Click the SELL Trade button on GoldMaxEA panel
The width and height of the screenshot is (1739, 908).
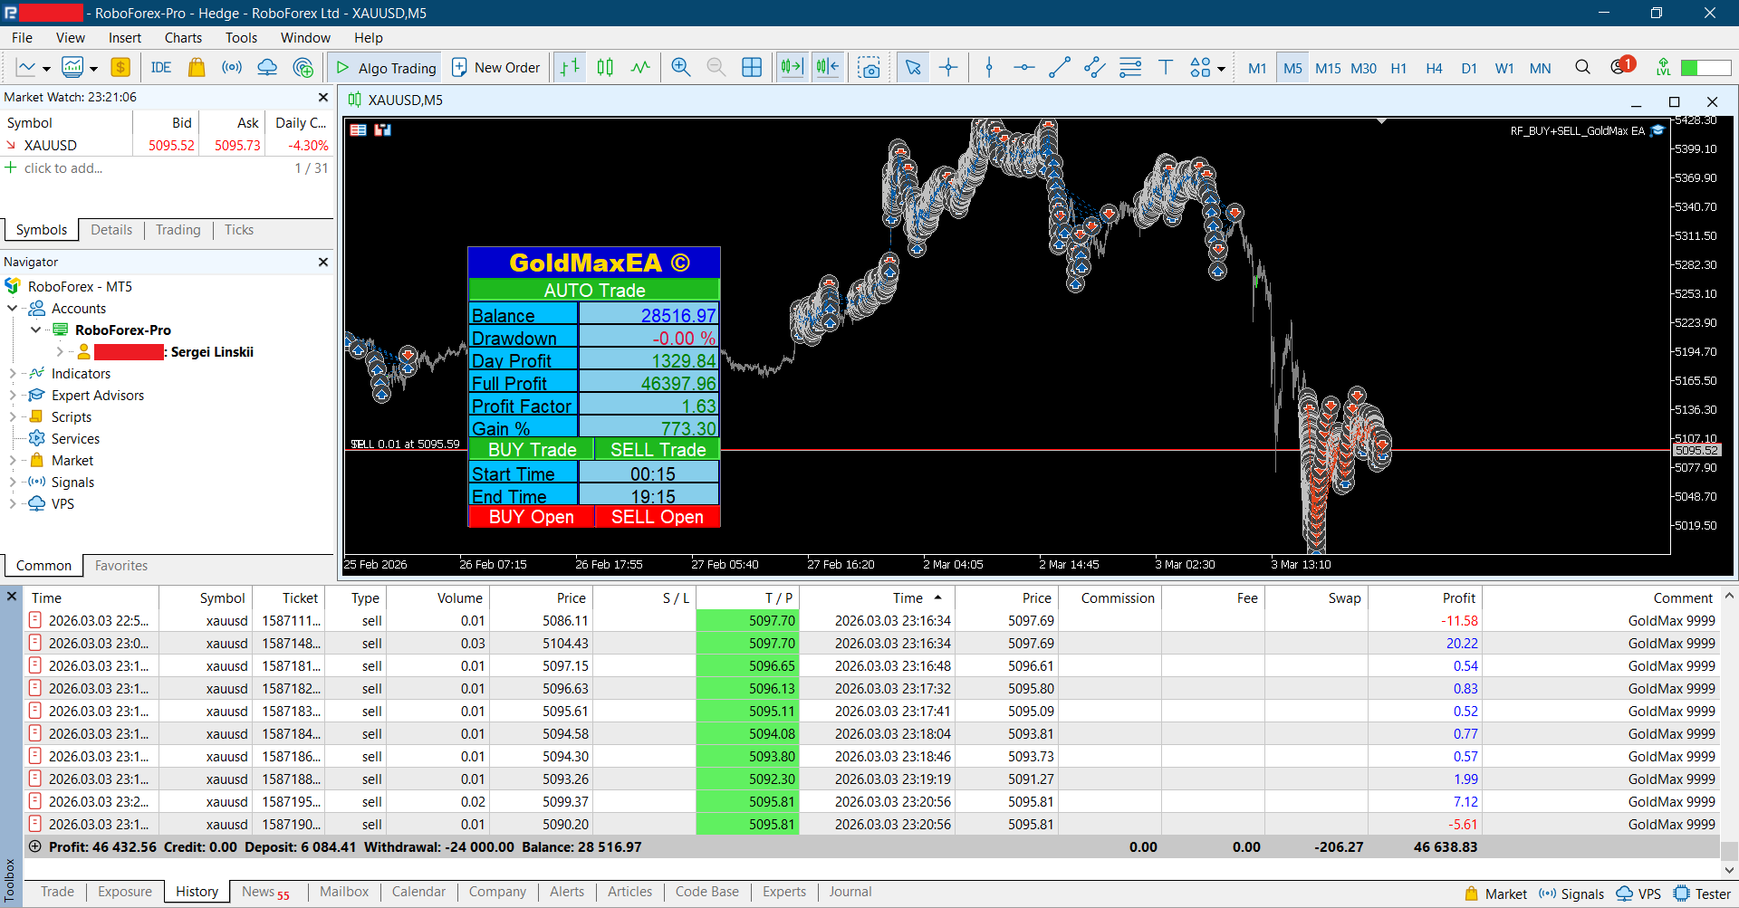pos(658,449)
